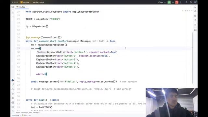
Task: Click the 'button-3' string
Action: (70, 59)
